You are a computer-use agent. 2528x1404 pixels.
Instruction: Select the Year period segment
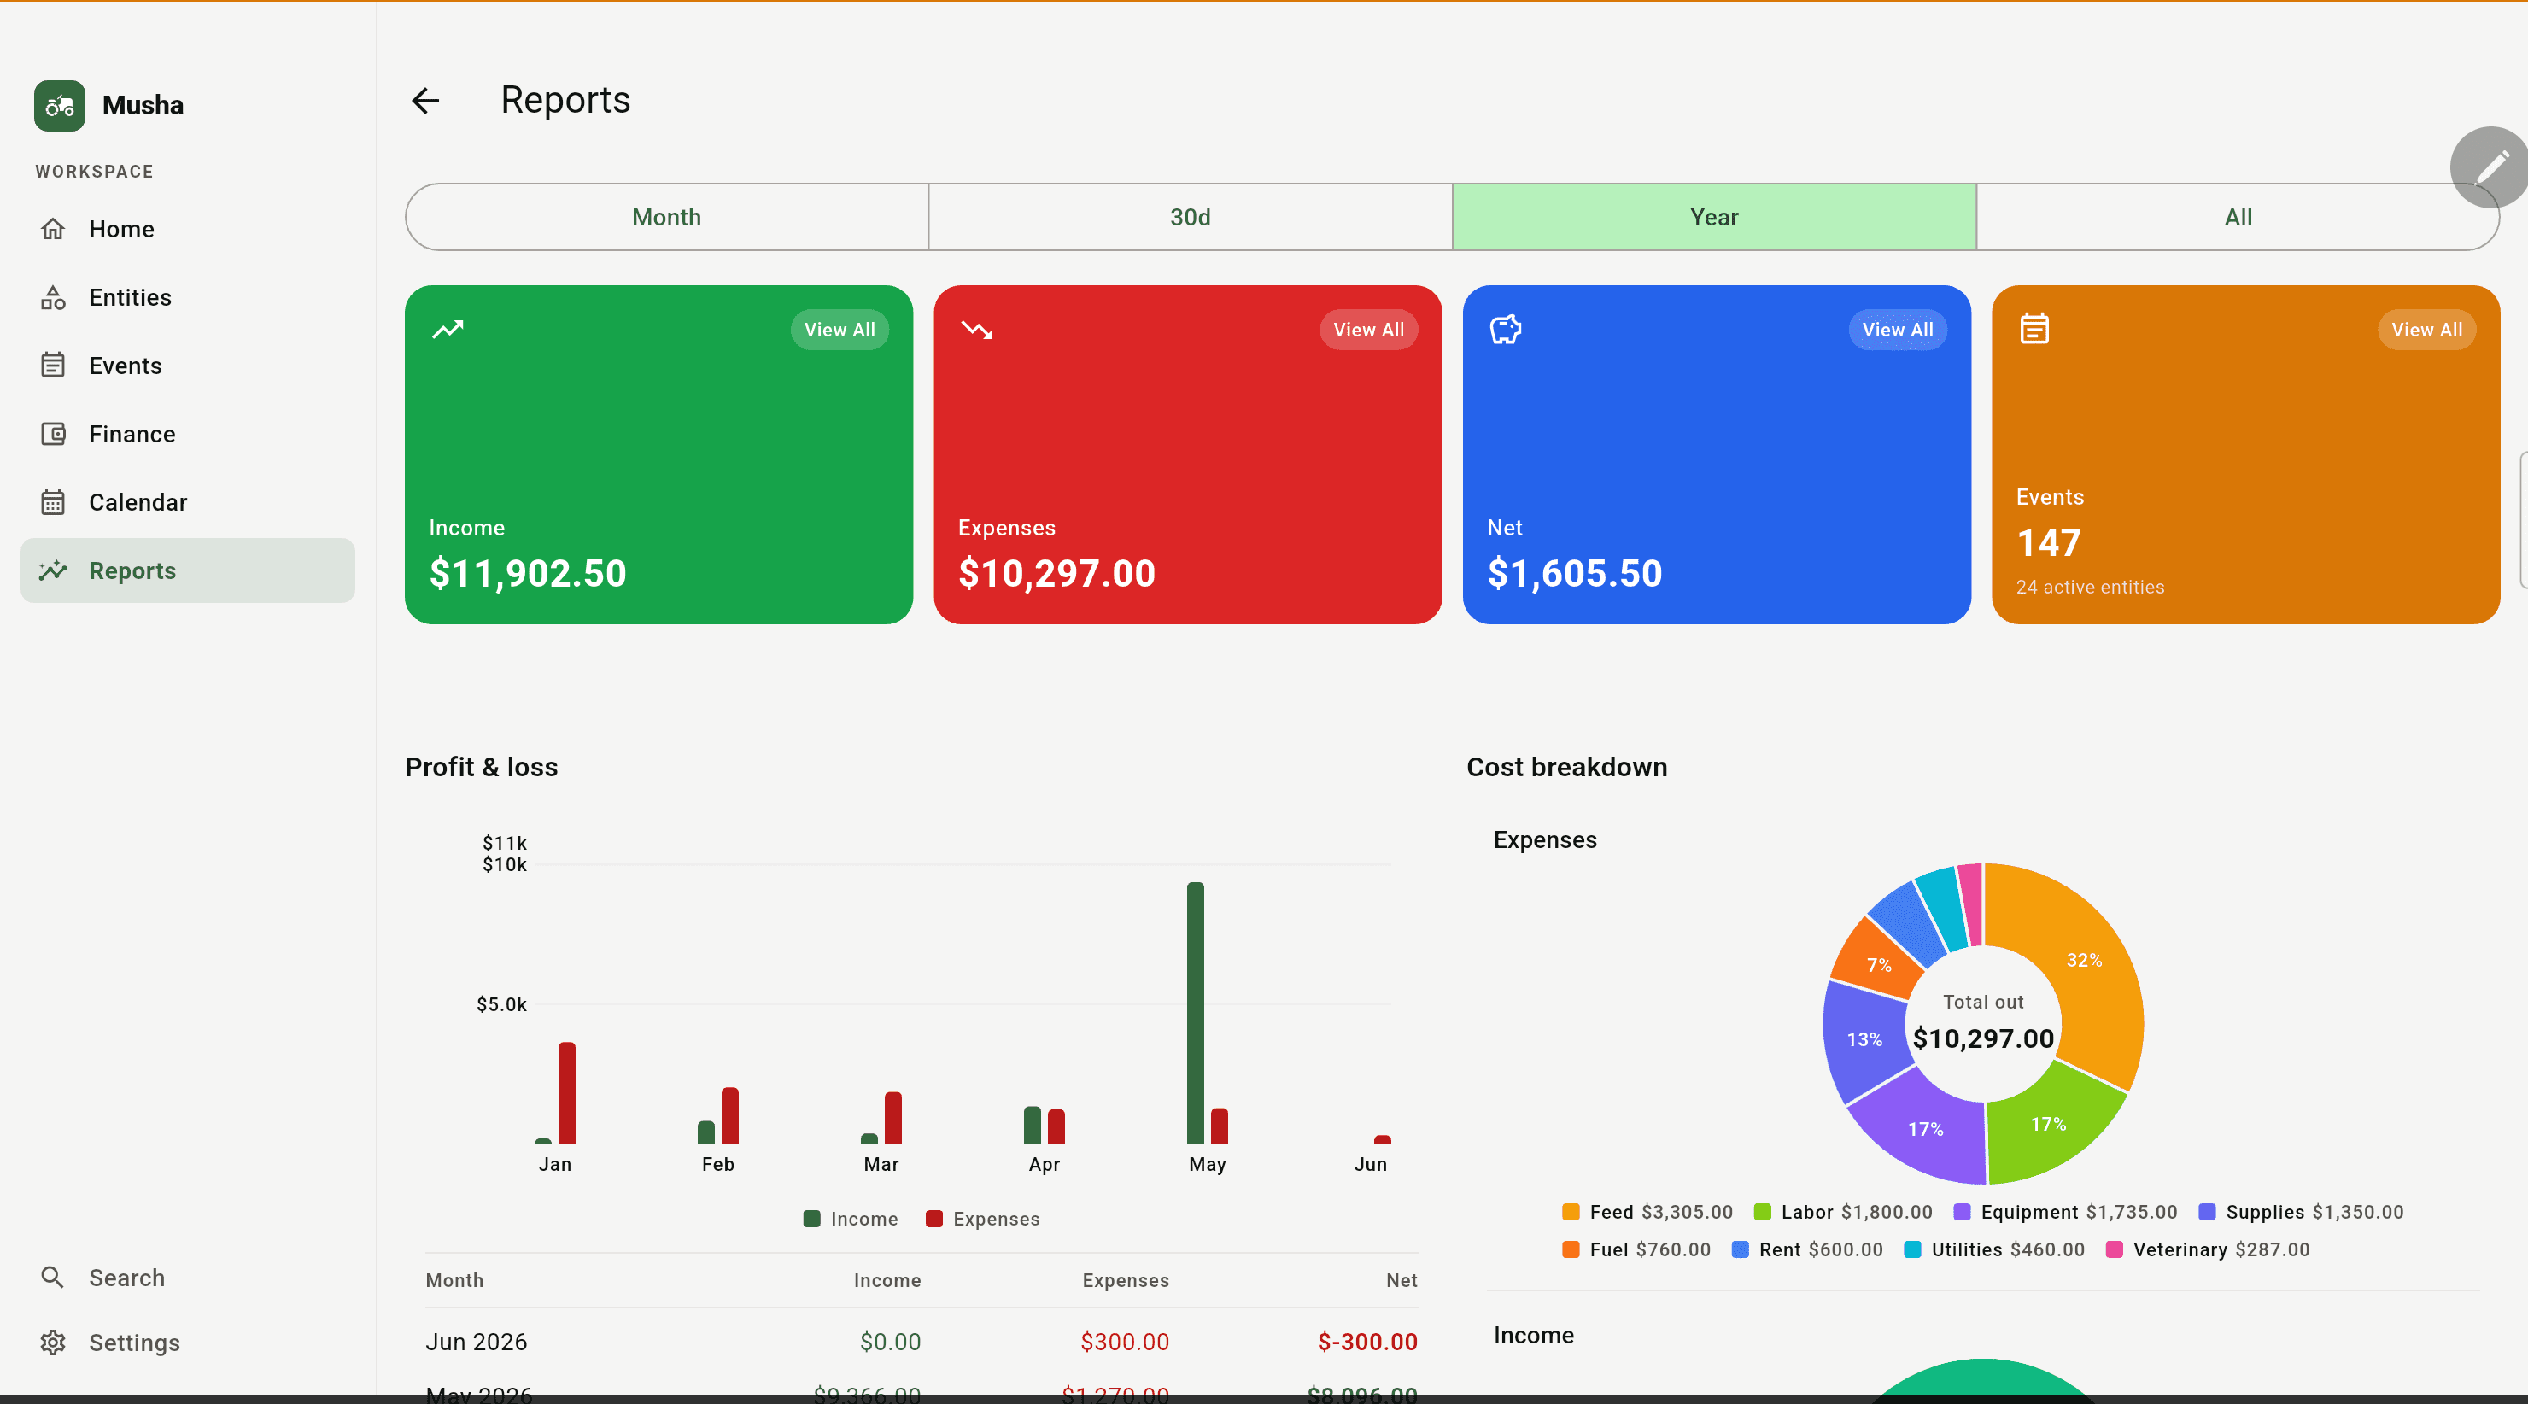point(1714,217)
